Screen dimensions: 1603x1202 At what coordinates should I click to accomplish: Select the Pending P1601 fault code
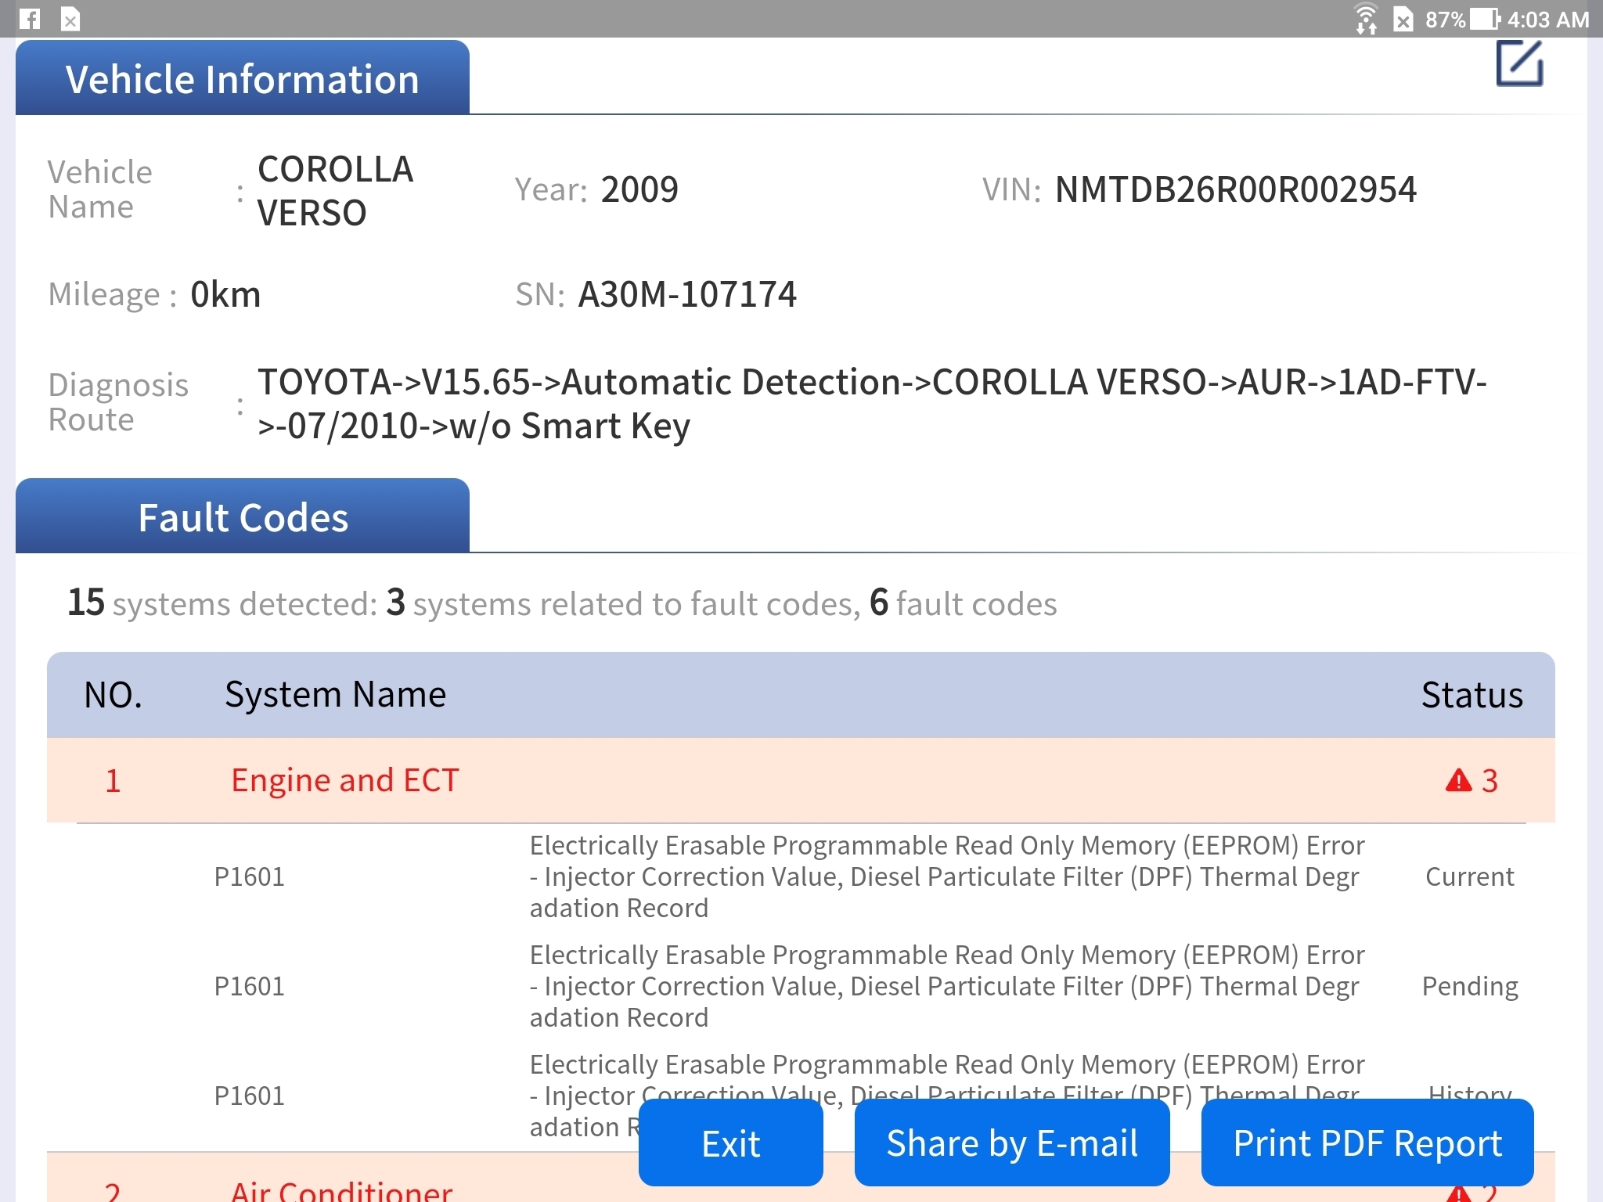(x=249, y=986)
